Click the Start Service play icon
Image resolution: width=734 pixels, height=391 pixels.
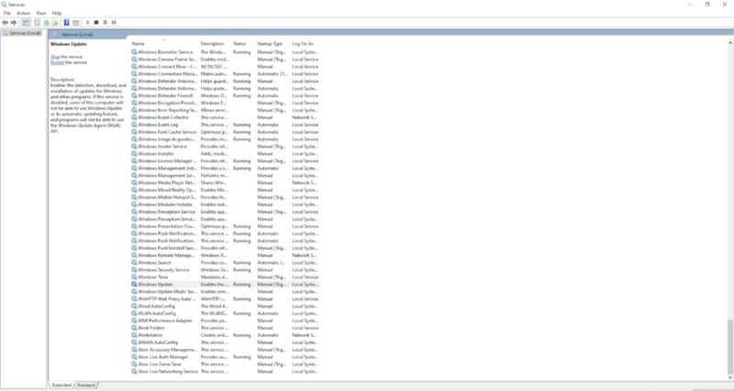(87, 22)
